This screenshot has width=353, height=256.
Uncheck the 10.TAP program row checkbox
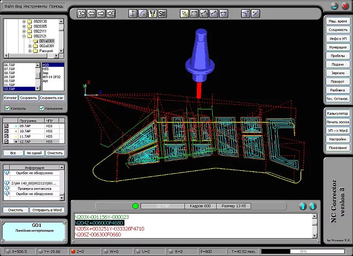click(x=6, y=131)
